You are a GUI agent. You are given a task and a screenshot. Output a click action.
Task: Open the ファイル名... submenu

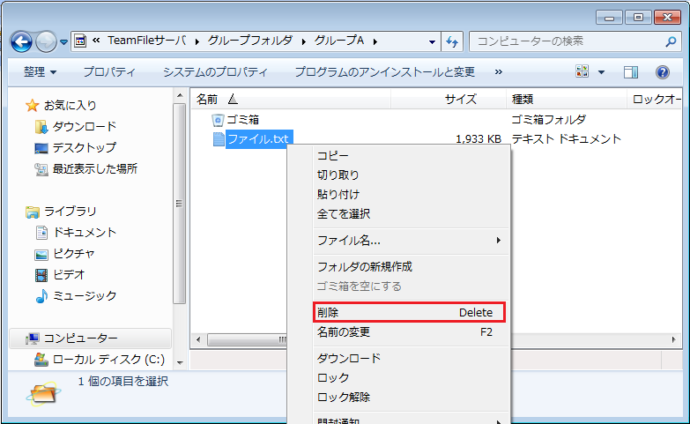coord(348,240)
